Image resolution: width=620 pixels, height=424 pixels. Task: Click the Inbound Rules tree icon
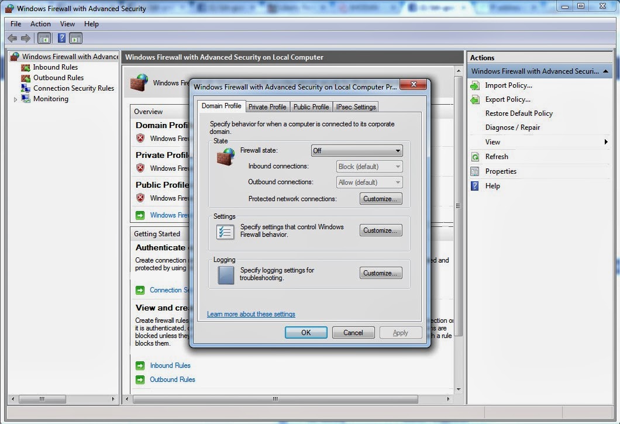(x=26, y=67)
